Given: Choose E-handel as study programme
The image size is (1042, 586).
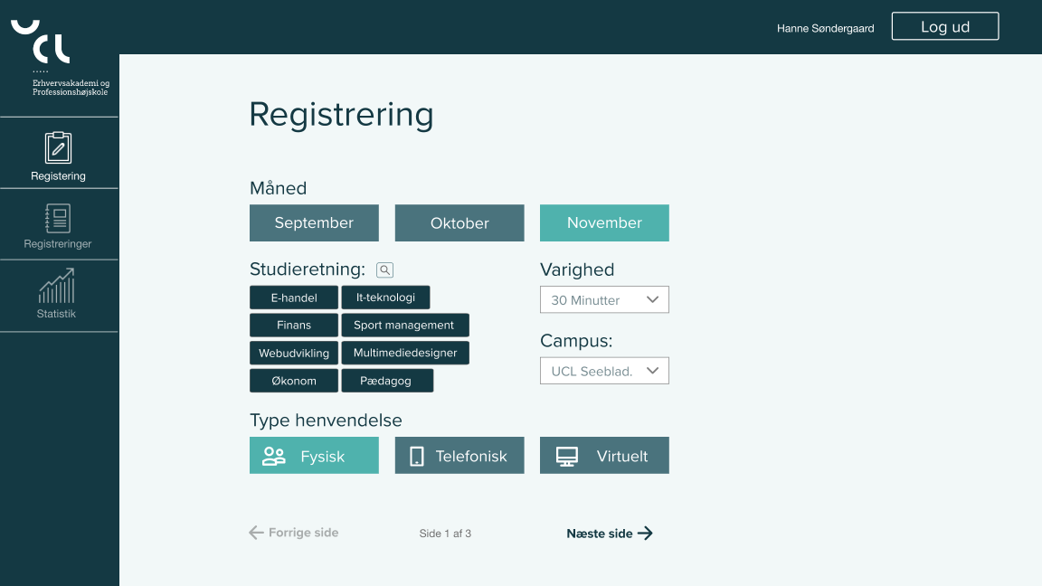Looking at the screenshot, I should (294, 298).
